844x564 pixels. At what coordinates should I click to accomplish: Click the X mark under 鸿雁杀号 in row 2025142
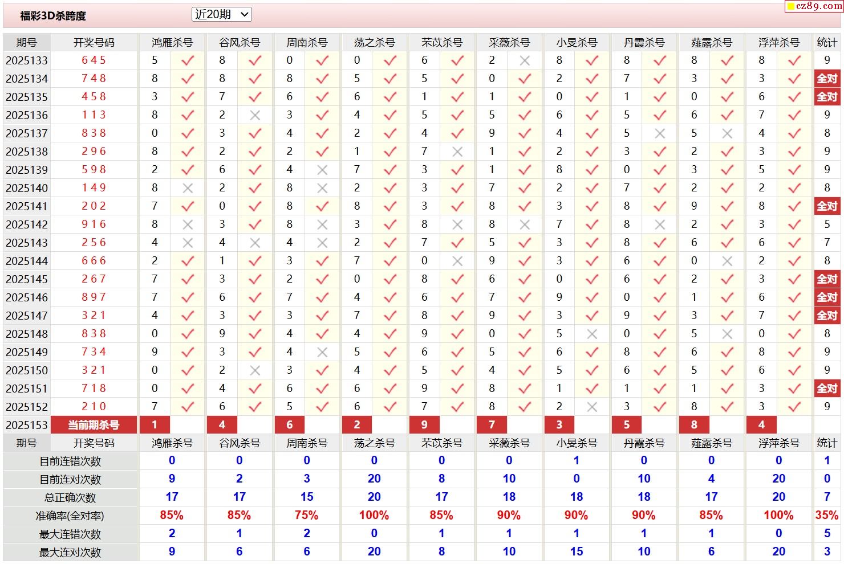pos(188,224)
